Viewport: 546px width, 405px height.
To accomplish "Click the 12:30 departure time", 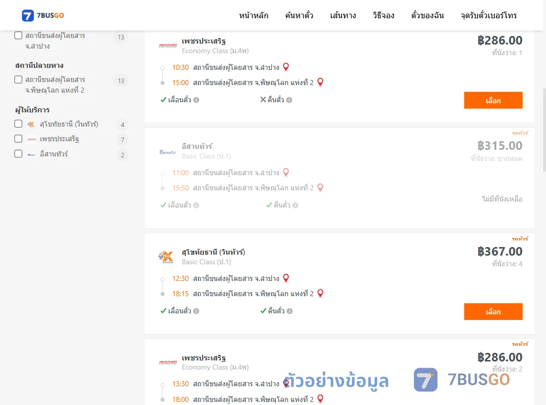I will point(180,279).
